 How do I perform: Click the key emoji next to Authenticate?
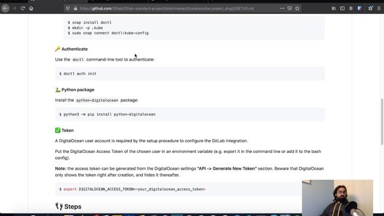(58, 49)
